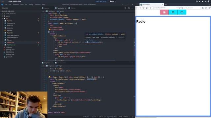This screenshot has width=211, height=118.
Task: Click the open changes icon in editor toolbar
Action: click(x=125, y=8)
